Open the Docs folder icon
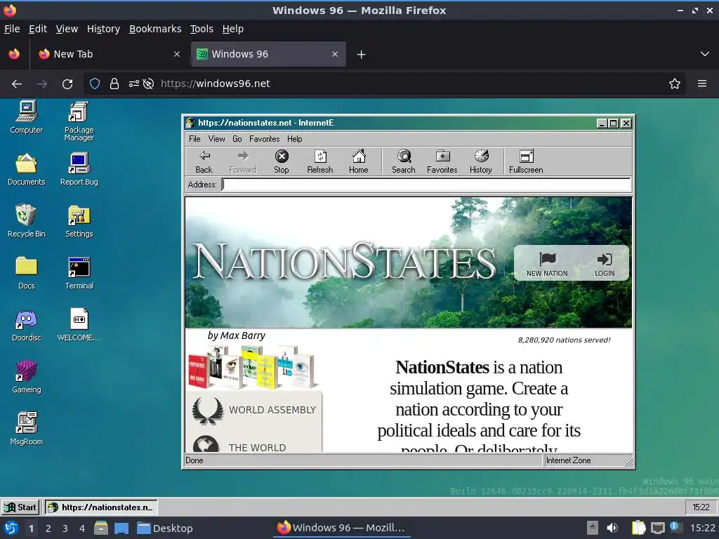Screen dimensions: 719x539 tap(27, 273)
